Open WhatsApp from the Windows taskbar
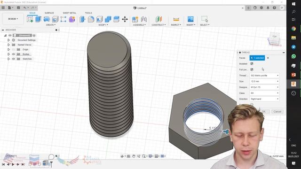The width and height of the screenshot is (301, 169). click(293, 56)
